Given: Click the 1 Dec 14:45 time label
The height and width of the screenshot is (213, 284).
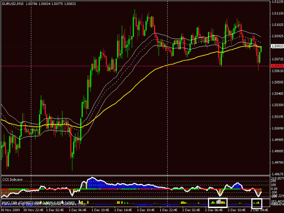Looking at the screenshot, I should [x=124, y=210].
